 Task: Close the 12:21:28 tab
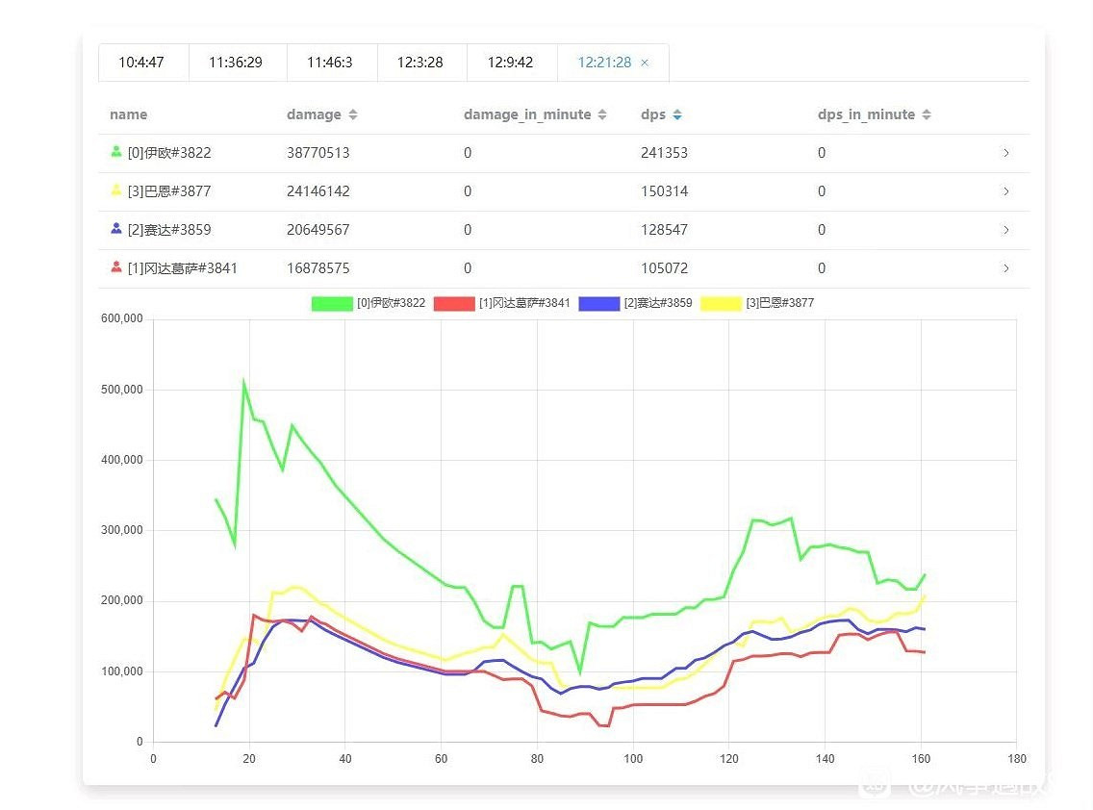645,63
